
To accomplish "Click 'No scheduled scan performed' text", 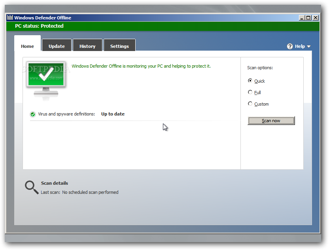I will pos(90,192).
